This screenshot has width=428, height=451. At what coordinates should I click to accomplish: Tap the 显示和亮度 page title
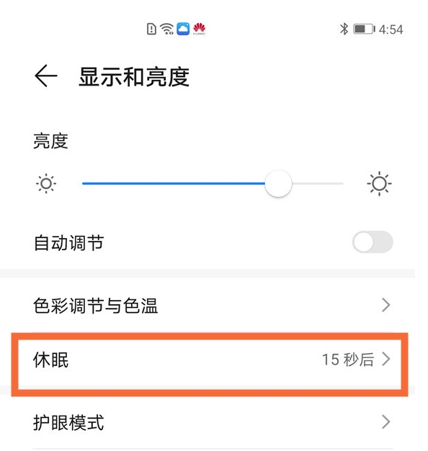(134, 77)
